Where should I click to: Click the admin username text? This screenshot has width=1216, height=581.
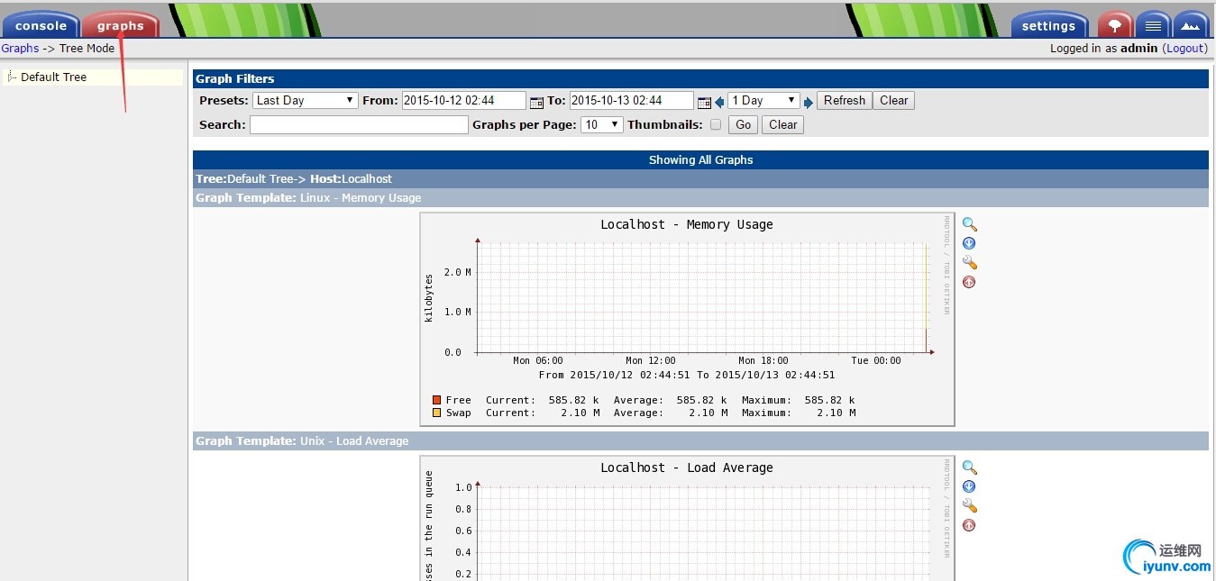[1138, 49]
